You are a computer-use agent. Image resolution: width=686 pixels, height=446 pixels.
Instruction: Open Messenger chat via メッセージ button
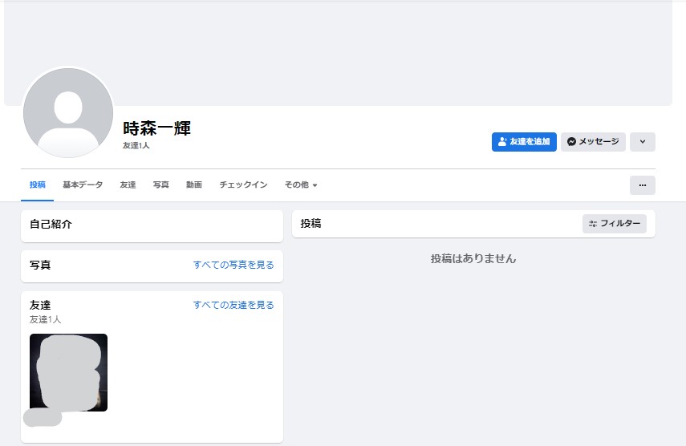click(x=593, y=142)
